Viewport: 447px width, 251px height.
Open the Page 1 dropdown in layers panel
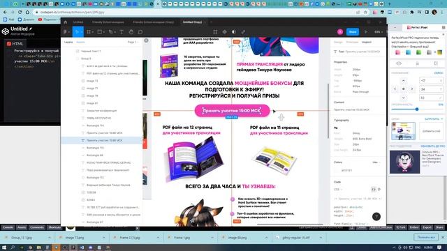point(133,42)
